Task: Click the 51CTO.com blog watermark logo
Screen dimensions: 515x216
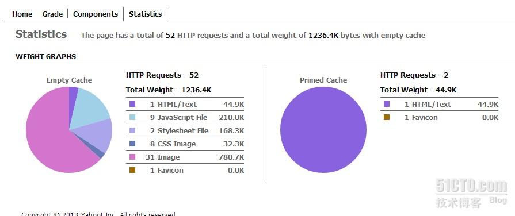Action: [x=471, y=192]
